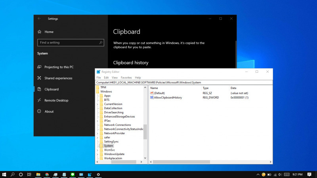The width and height of the screenshot is (317, 178).
Task: Open the Edit menu in Registry Editor
Action: 106,78
